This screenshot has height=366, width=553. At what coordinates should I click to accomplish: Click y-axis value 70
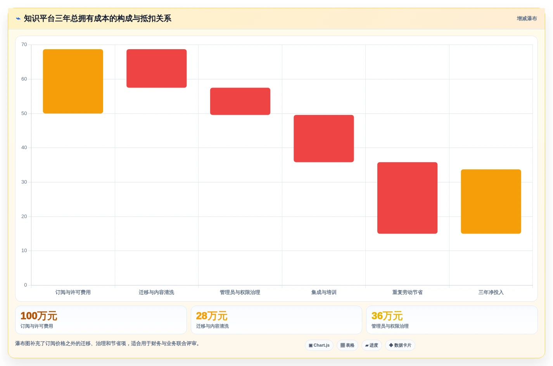point(24,45)
